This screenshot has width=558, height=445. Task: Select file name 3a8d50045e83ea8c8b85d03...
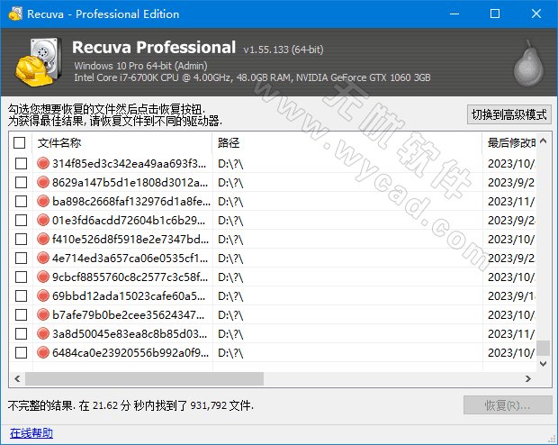(130, 334)
